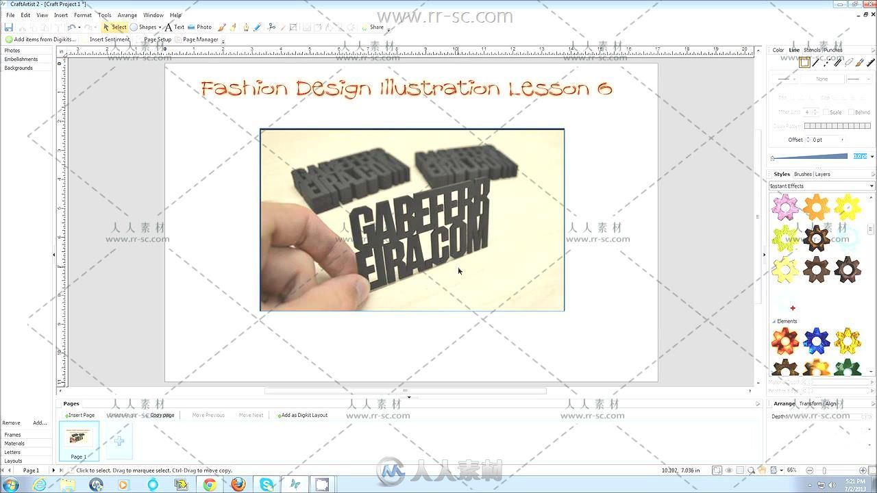Open Firefox from the taskbar
The width and height of the screenshot is (877, 493).
point(238,485)
